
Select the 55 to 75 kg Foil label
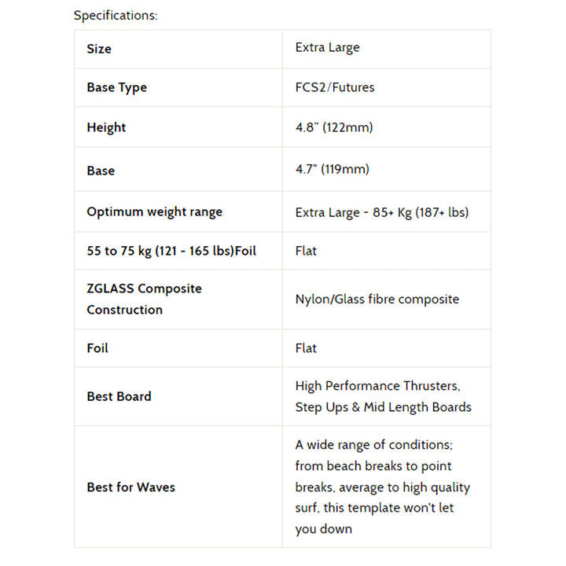(171, 251)
